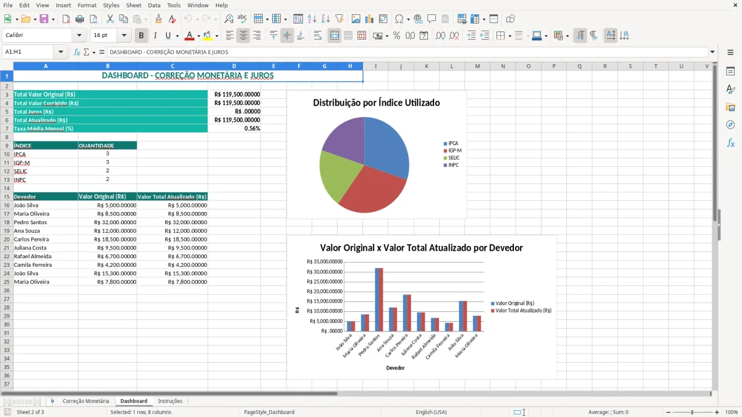Open the Underline style dropdown arrow
The width and height of the screenshot is (742, 417).
tap(177, 36)
